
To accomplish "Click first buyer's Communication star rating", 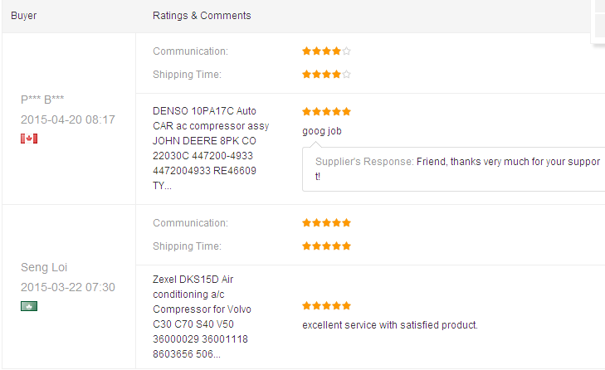I will [326, 51].
